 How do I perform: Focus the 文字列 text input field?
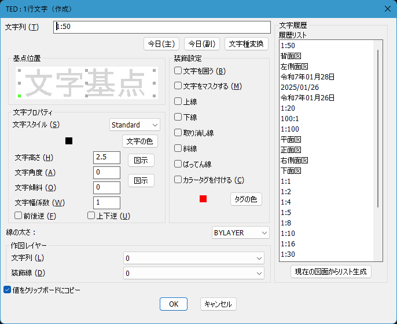coord(162,27)
